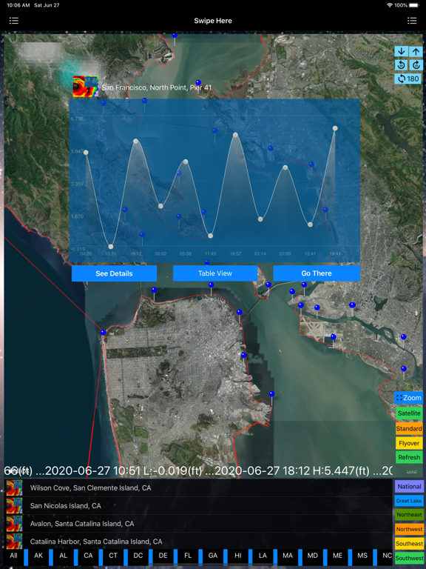
Task: Refresh the map data
Action: coord(409,457)
